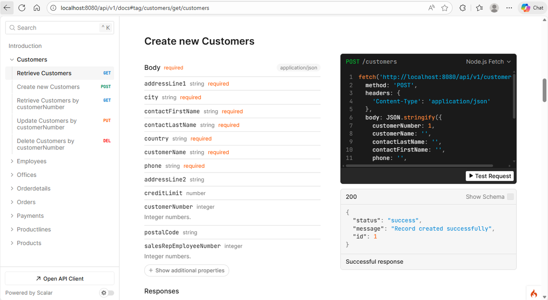Click the browser address bar URL
548x300 pixels.
[135, 8]
